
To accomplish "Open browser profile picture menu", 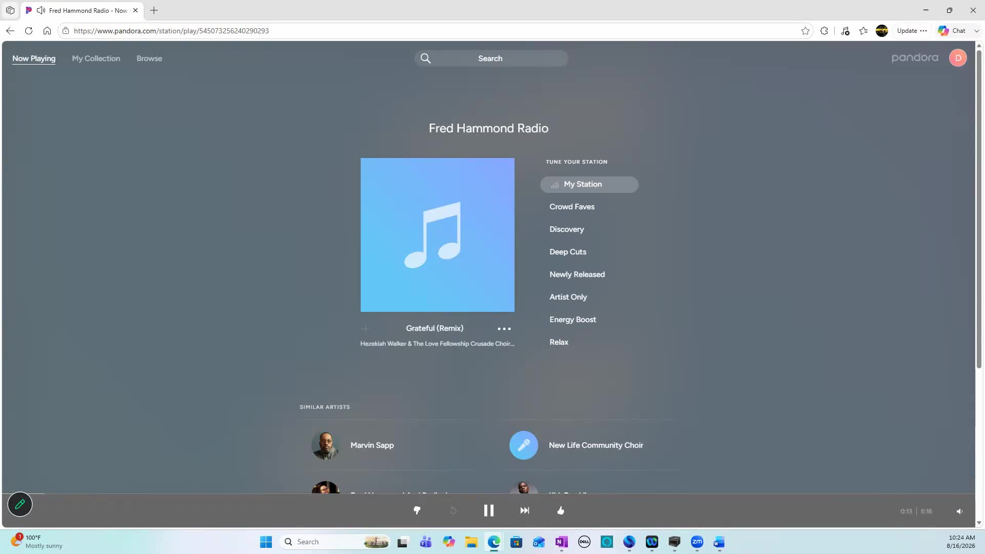I will click(882, 31).
